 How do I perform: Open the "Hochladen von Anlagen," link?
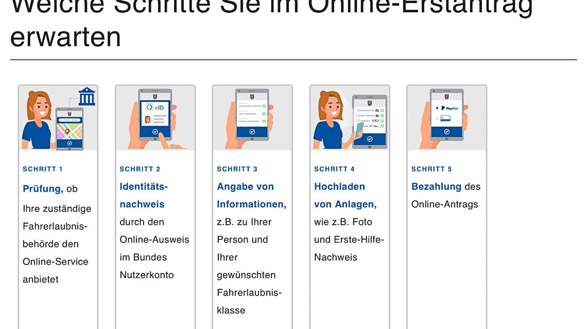pyautogui.click(x=344, y=195)
